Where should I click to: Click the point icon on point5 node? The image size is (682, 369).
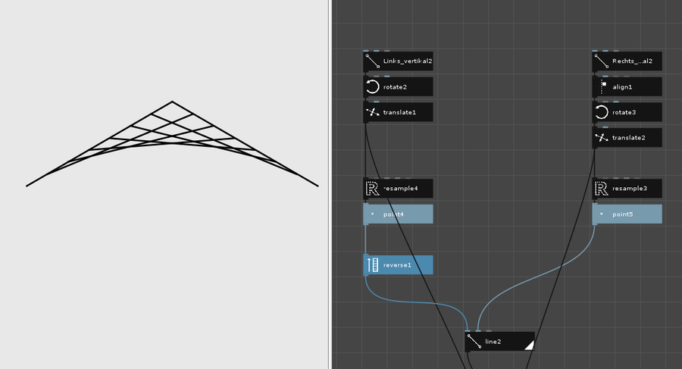point(602,214)
